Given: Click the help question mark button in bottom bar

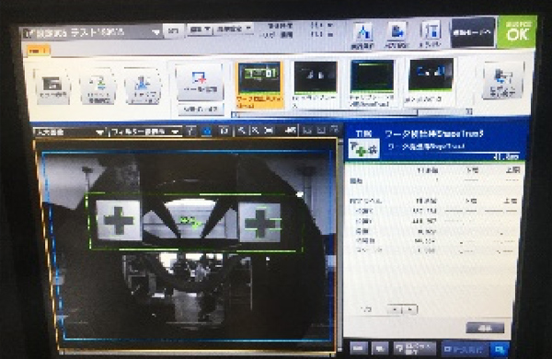Looking at the screenshot, I should (415, 349).
